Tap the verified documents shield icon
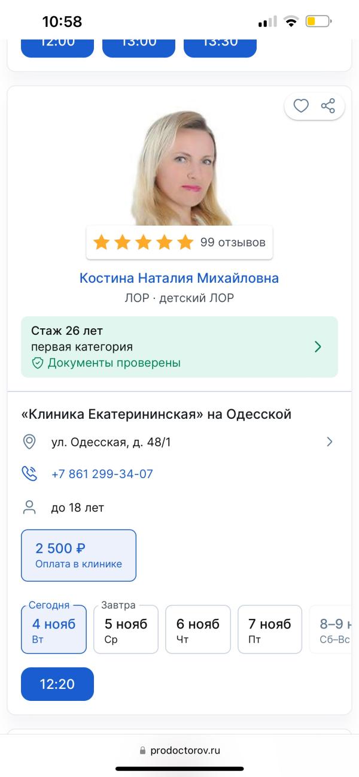The height and width of the screenshot is (777, 359). [36, 364]
